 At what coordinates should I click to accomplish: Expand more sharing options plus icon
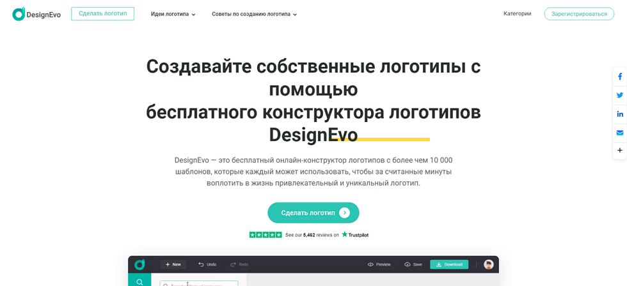click(620, 151)
